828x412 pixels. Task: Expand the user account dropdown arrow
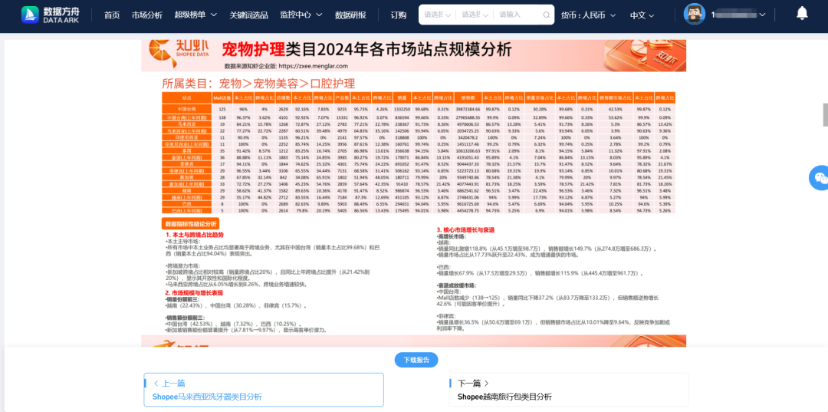point(761,15)
